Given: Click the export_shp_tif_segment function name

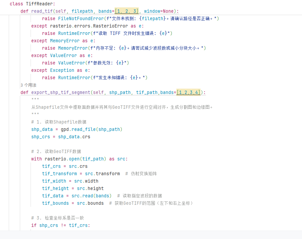Looking at the screenshot, I should tap(61, 93).
